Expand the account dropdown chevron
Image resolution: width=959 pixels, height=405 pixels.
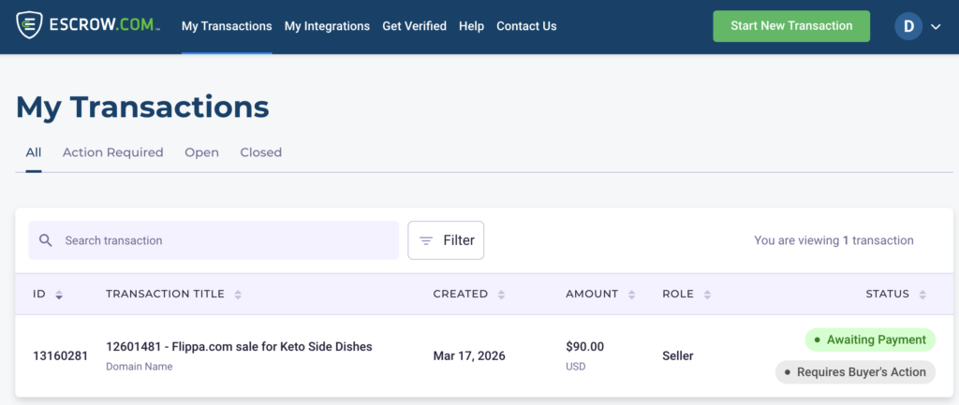pos(936,27)
